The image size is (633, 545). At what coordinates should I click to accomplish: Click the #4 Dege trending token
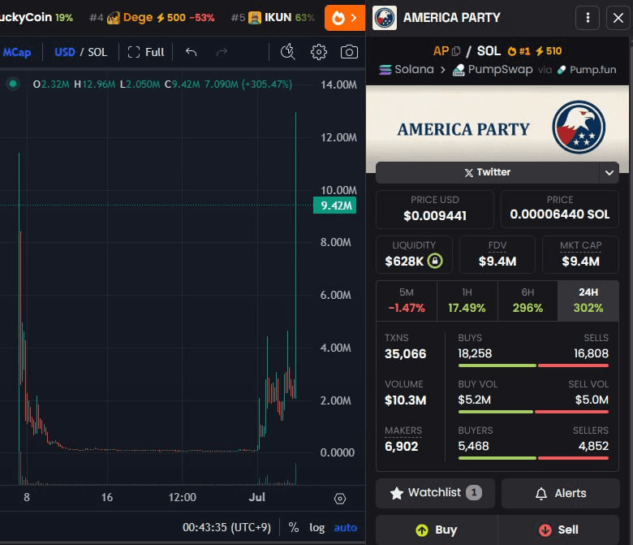click(152, 18)
